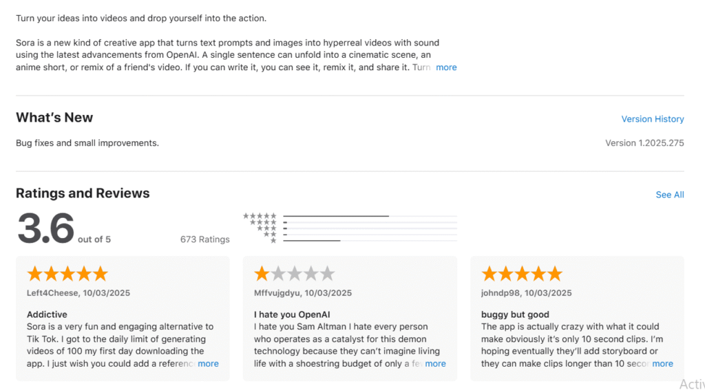
Task: Click the last gray star on Mffvujgdyu's review
Action: [x=328, y=274]
